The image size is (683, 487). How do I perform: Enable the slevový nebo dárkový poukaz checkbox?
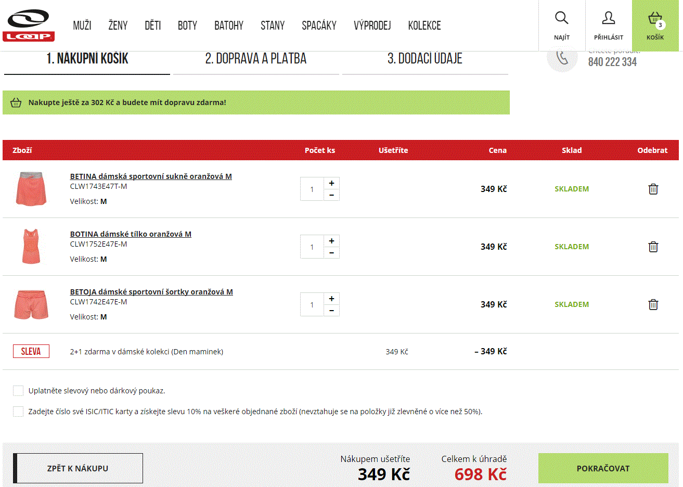point(18,391)
